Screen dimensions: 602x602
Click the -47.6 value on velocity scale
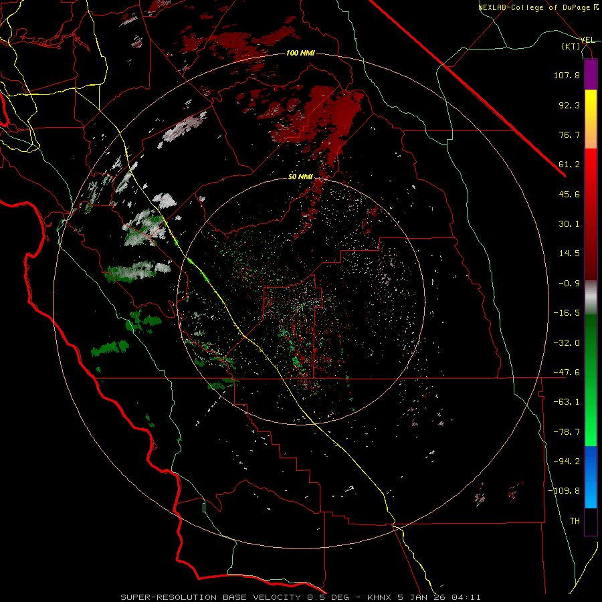(567, 373)
